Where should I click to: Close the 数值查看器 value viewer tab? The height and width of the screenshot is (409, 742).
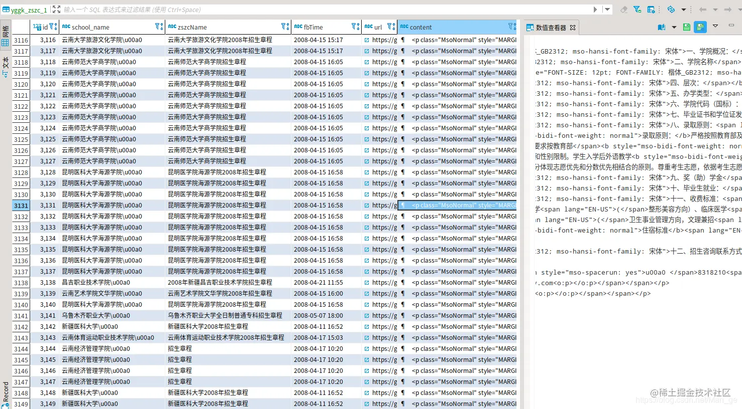[x=572, y=28]
